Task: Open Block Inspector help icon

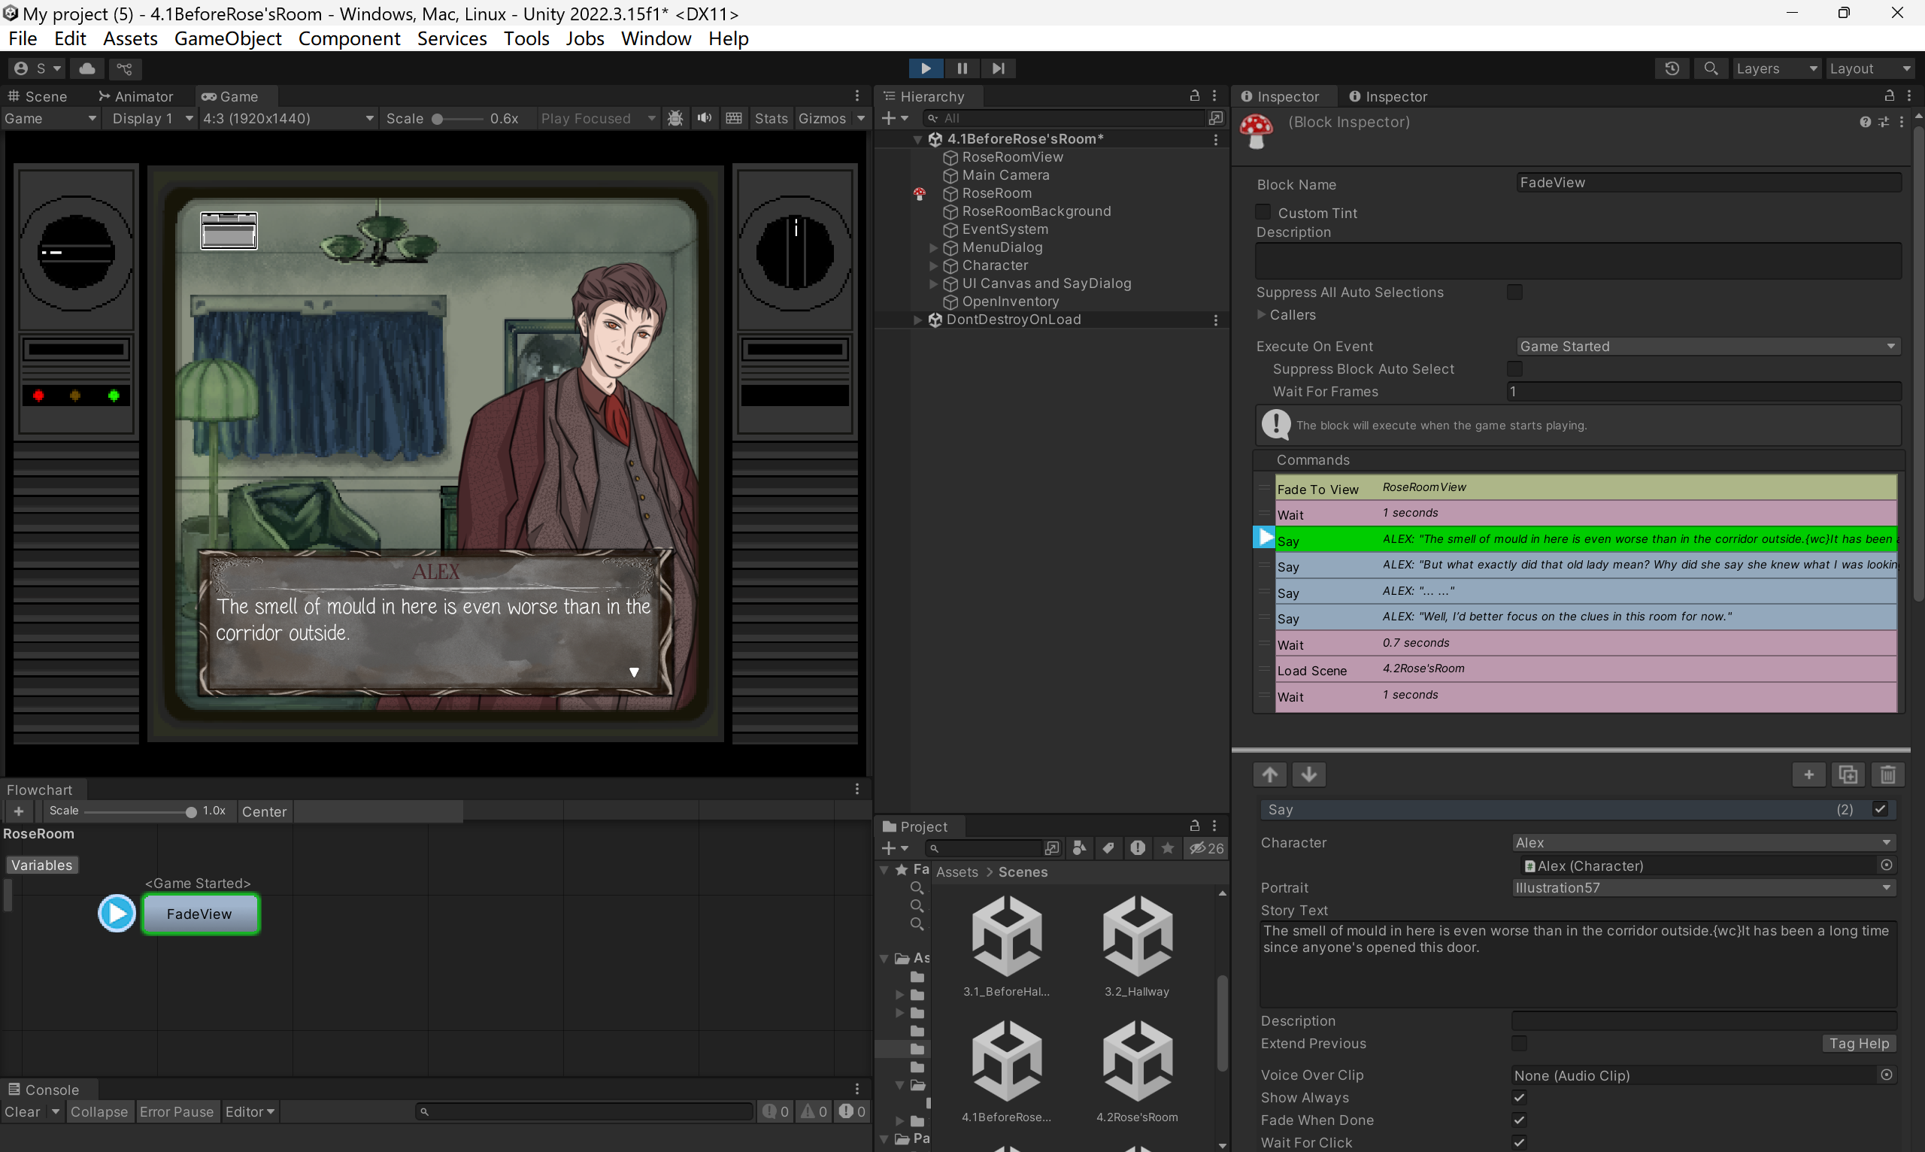Action: 1866,122
